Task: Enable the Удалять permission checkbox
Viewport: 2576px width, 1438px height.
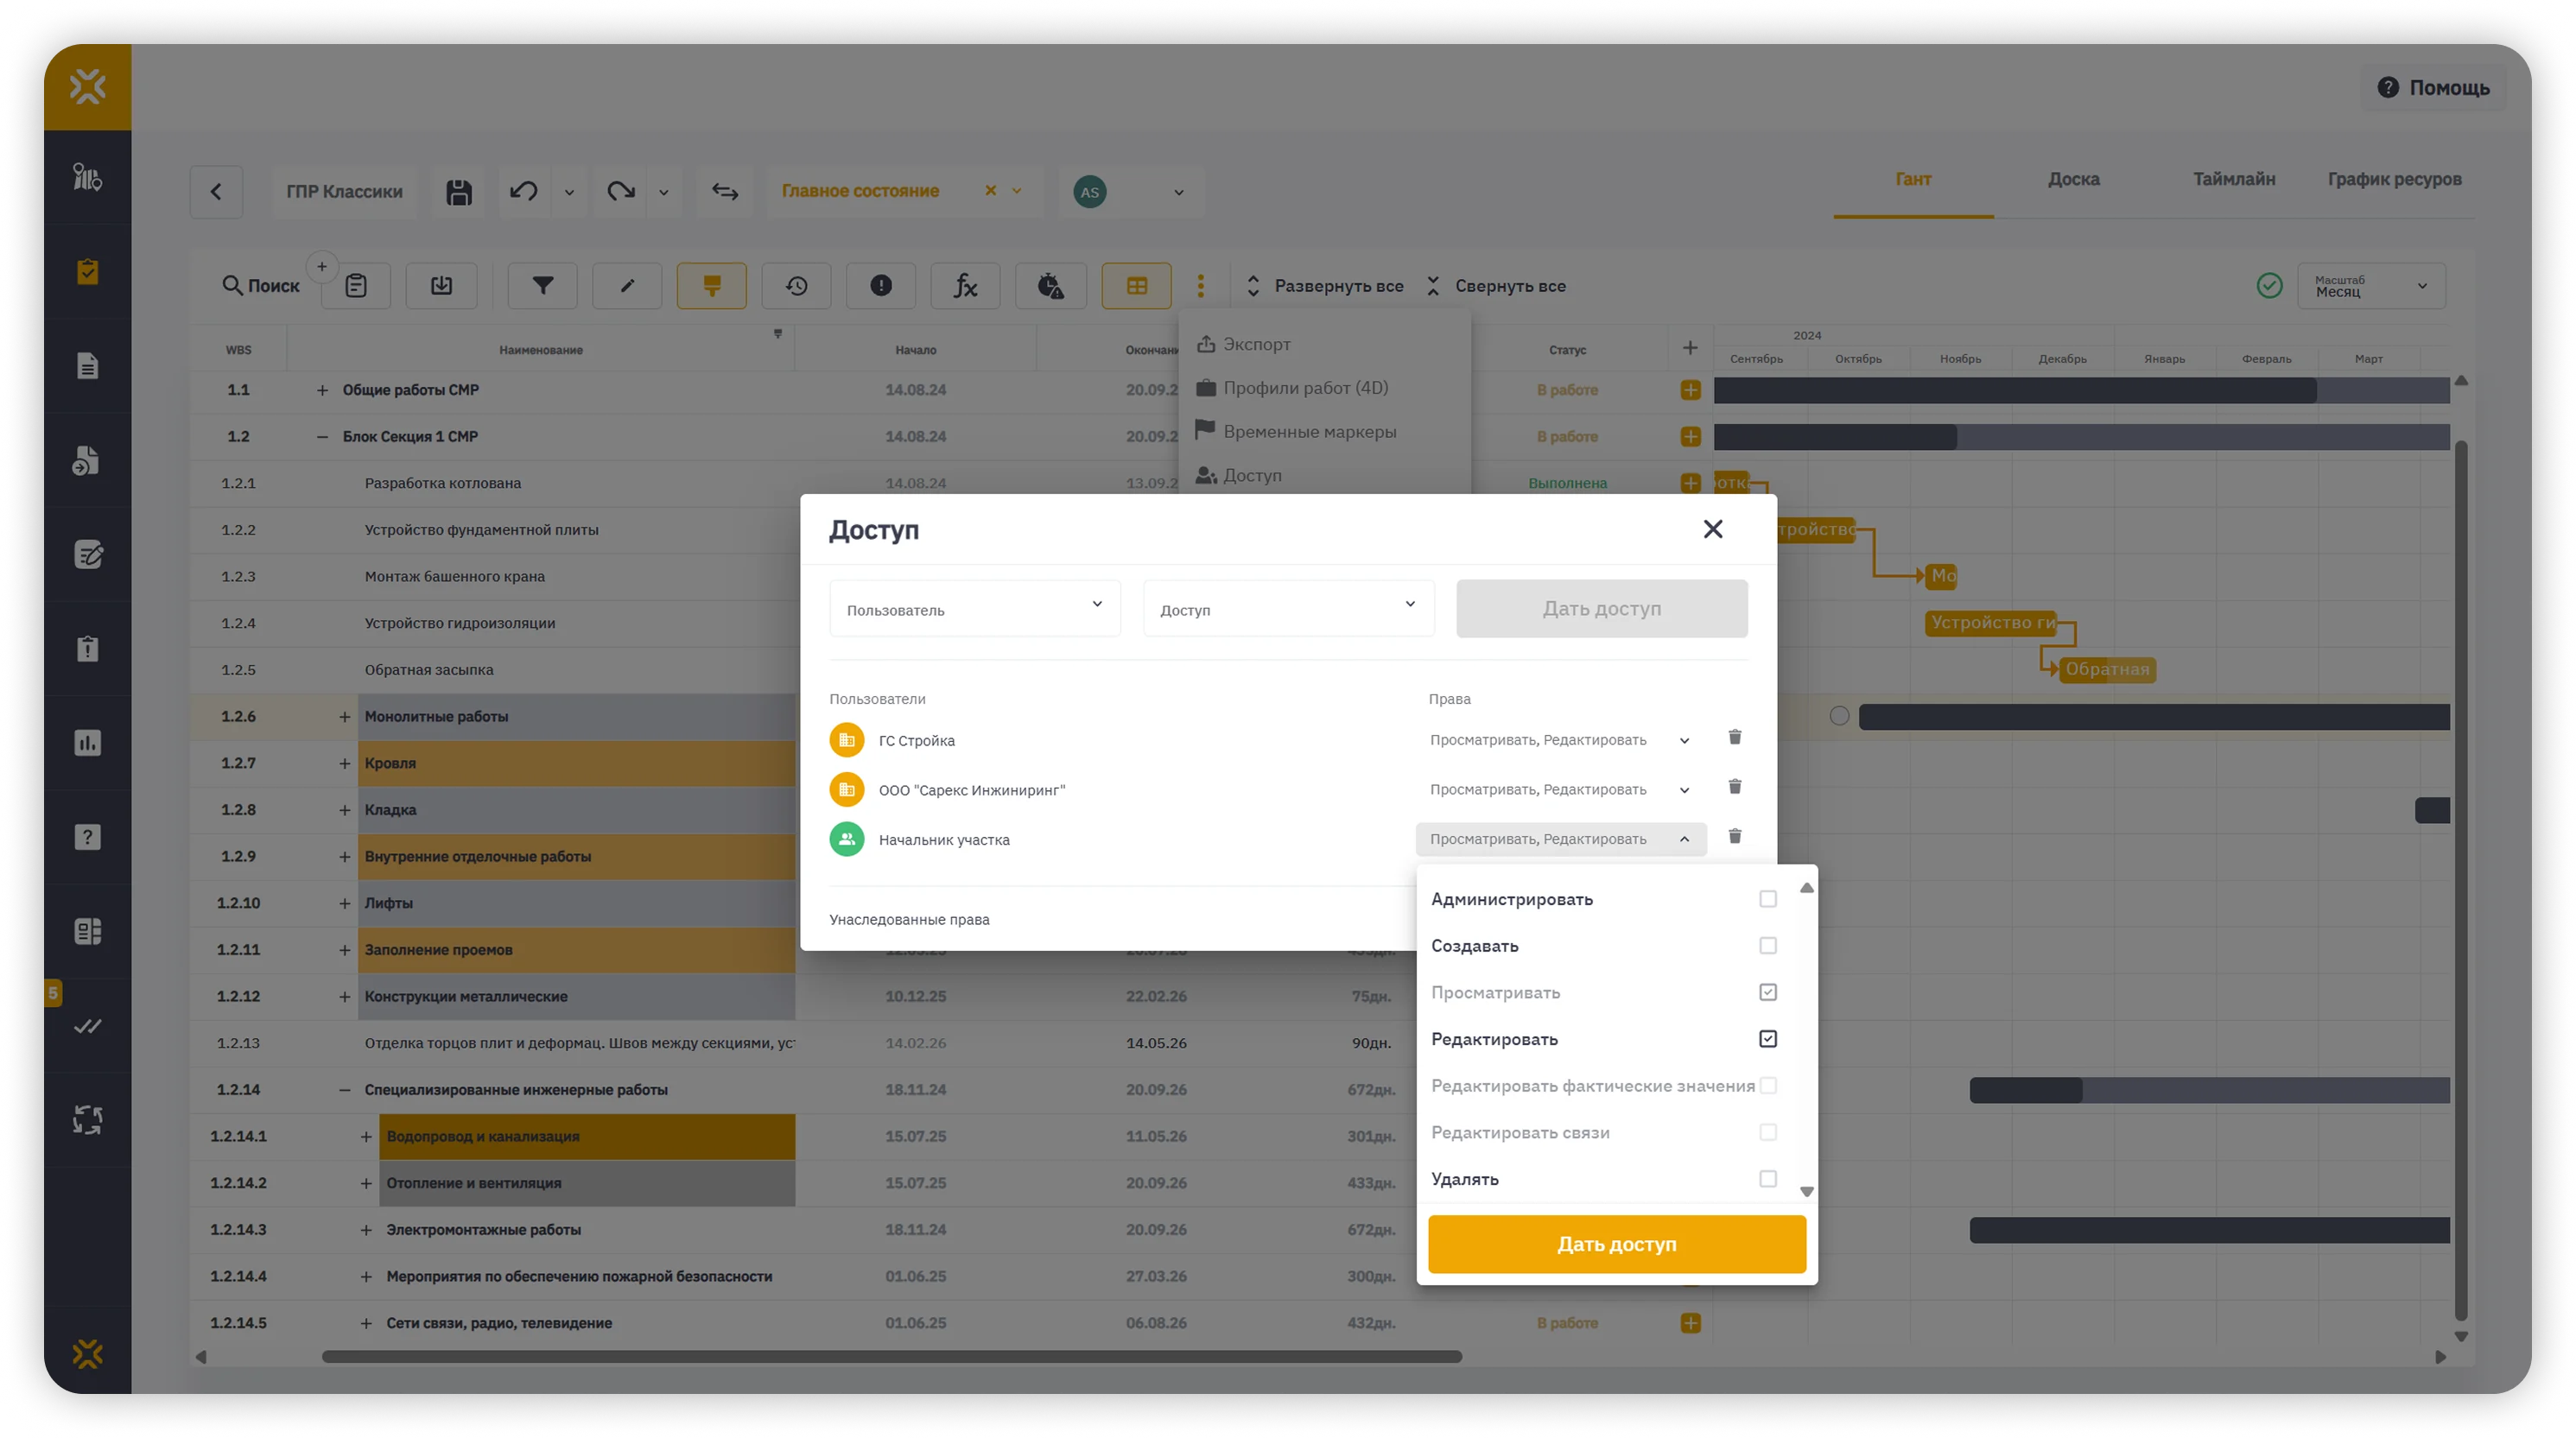Action: [x=1768, y=1179]
